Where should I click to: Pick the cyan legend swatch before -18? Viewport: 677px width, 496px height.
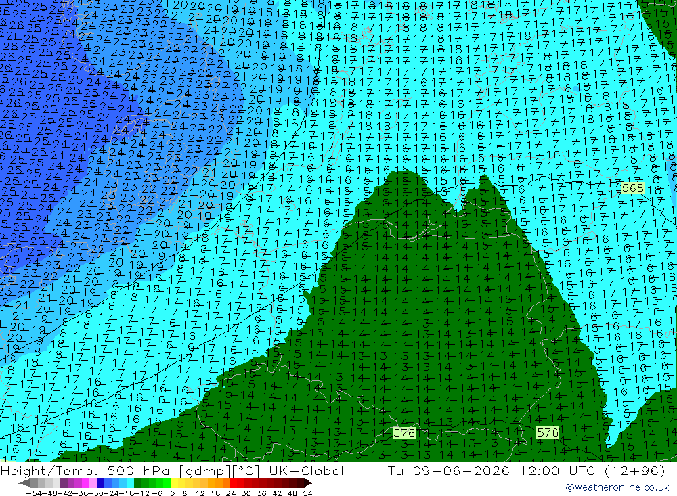(130, 483)
